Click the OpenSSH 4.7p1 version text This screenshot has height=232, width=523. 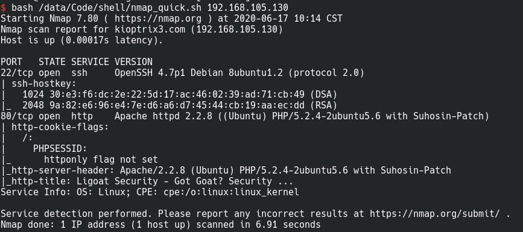pos(150,73)
